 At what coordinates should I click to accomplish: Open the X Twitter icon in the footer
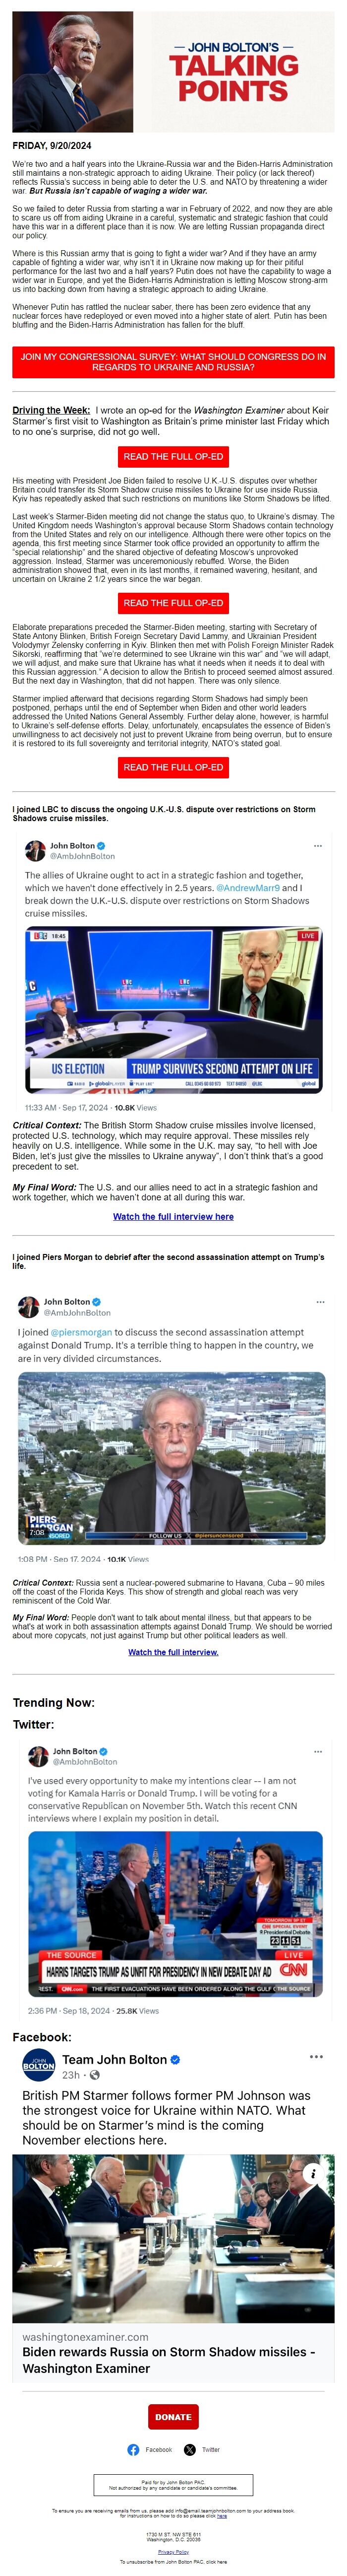[190, 2449]
